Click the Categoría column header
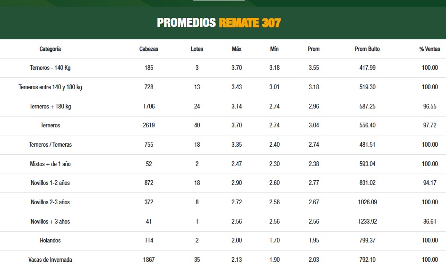This screenshot has width=446, height=267. pyautogui.click(x=50, y=49)
